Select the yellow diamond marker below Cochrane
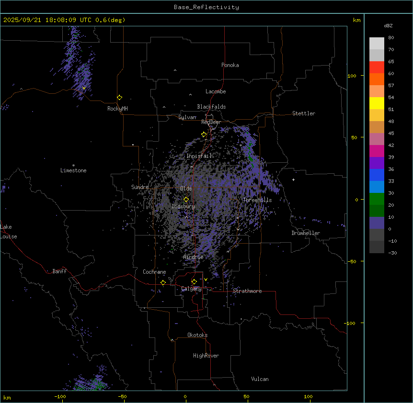The image size is (413, 403). (163, 282)
